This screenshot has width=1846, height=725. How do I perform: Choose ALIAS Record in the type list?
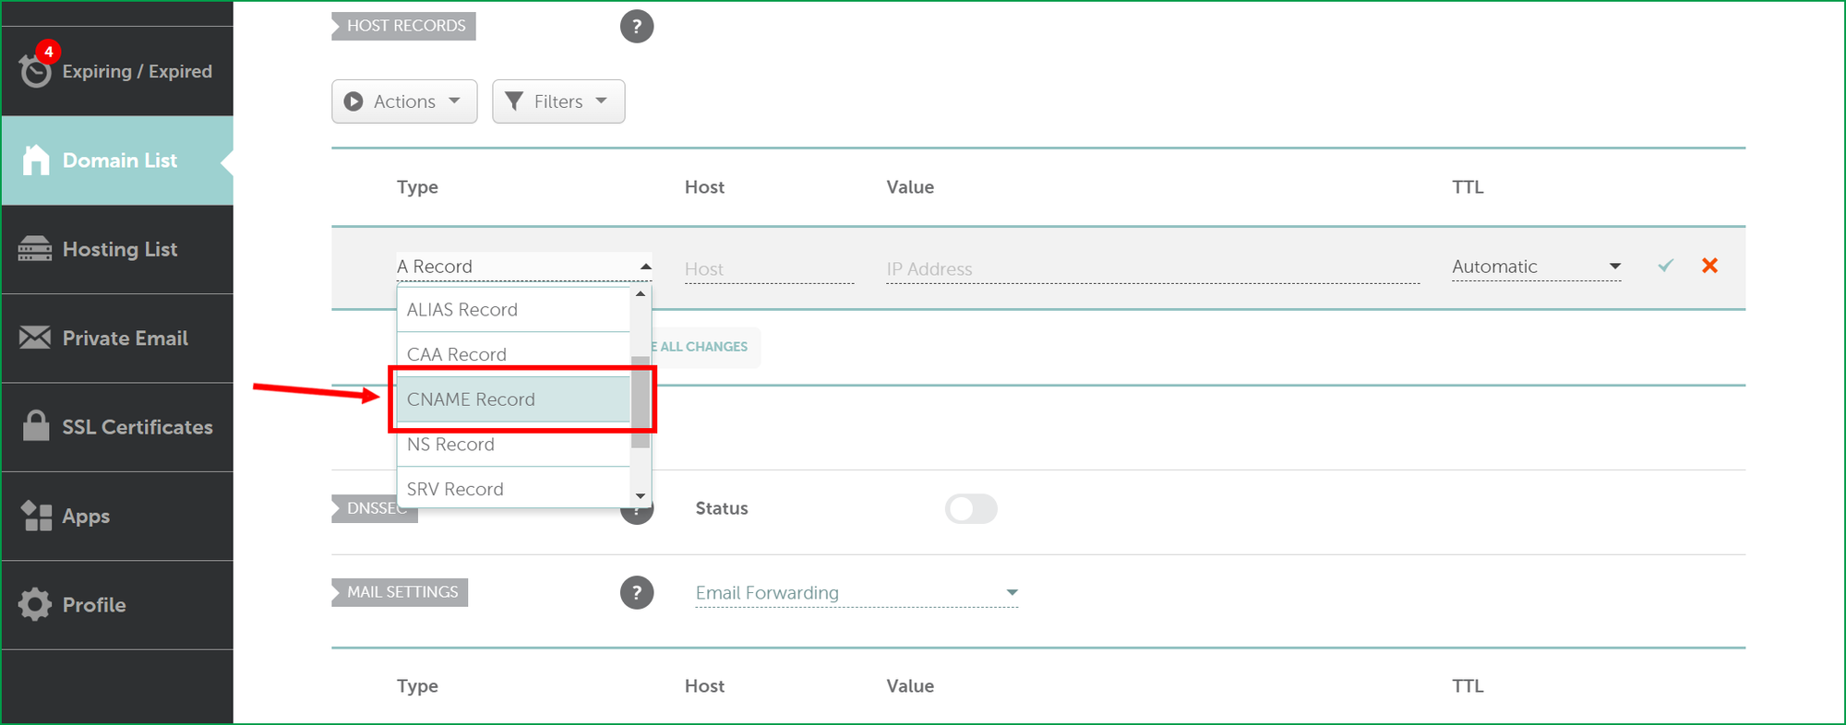pos(512,310)
